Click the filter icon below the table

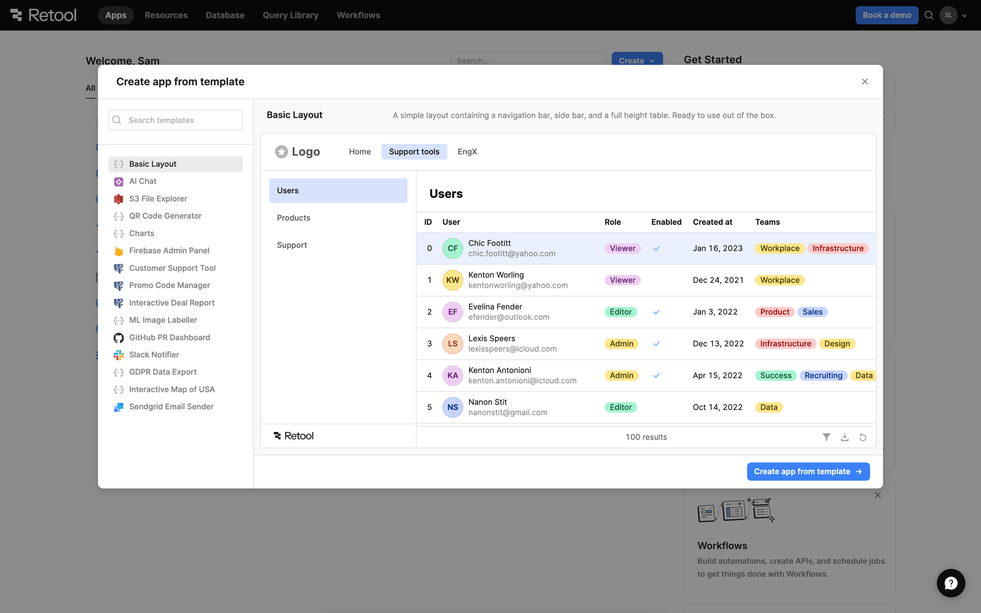(826, 437)
